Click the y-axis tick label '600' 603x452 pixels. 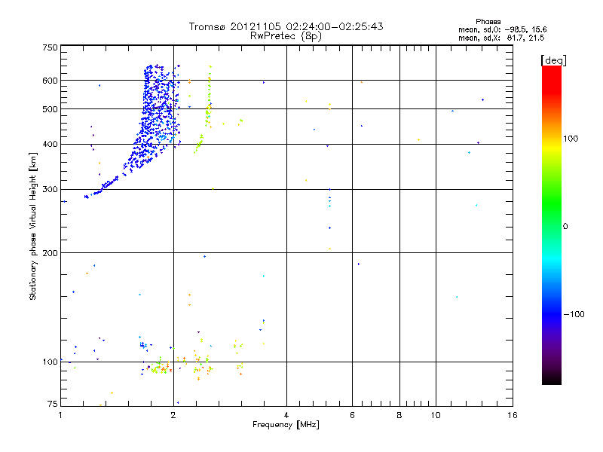(50, 81)
